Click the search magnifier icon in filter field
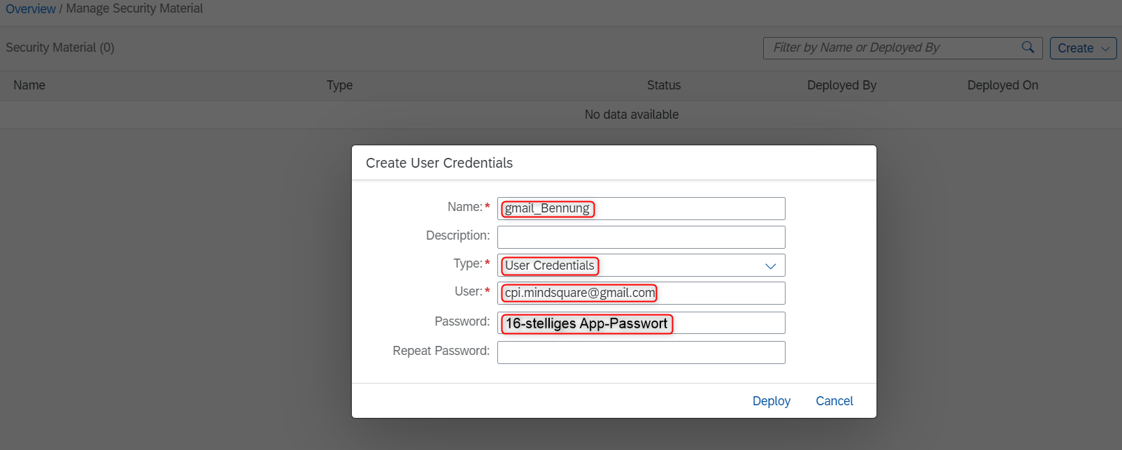 1028,48
